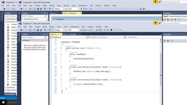Open Analyze menu in front window
The width and height of the screenshot is (187, 105).
90,27
